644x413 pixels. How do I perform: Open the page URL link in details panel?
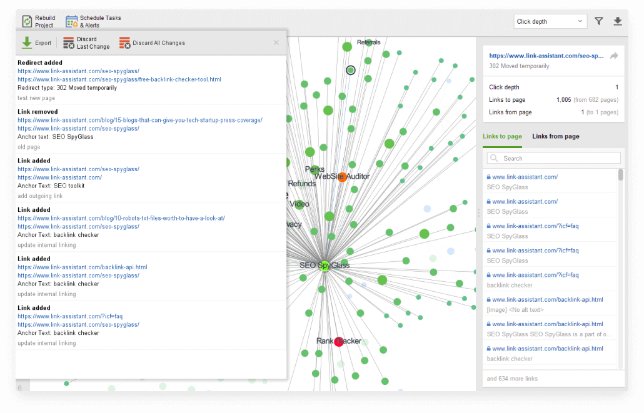[x=546, y=56]
